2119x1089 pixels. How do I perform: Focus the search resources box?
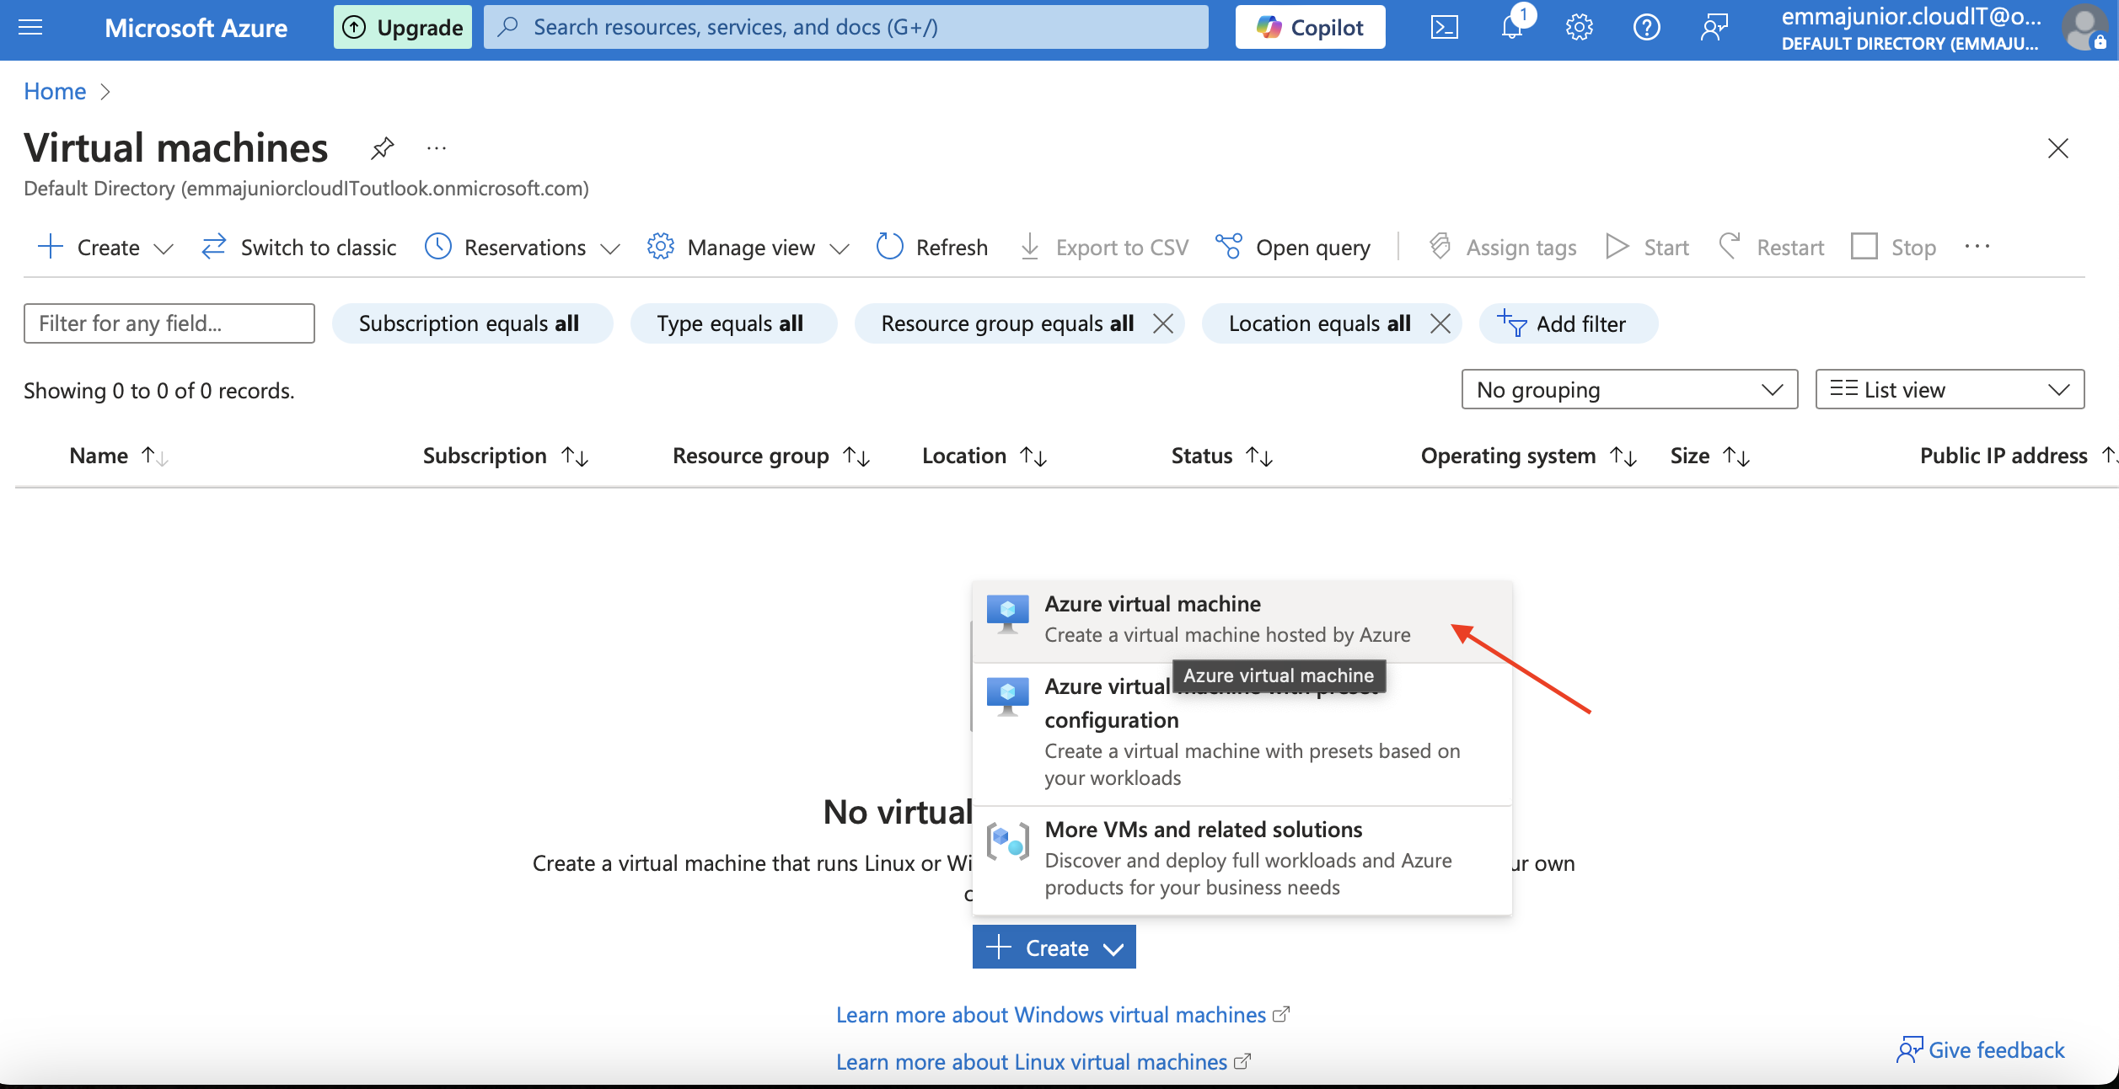(x=845, y=28)
